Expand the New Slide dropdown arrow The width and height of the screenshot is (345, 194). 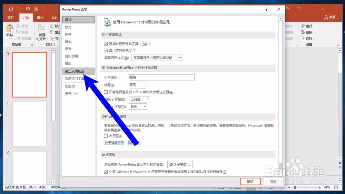coord(48,39)
